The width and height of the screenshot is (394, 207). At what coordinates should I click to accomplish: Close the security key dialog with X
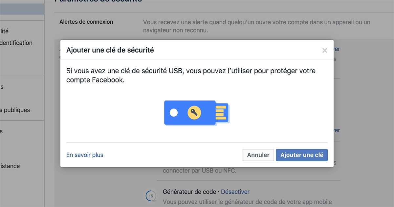tap(325, 51)
